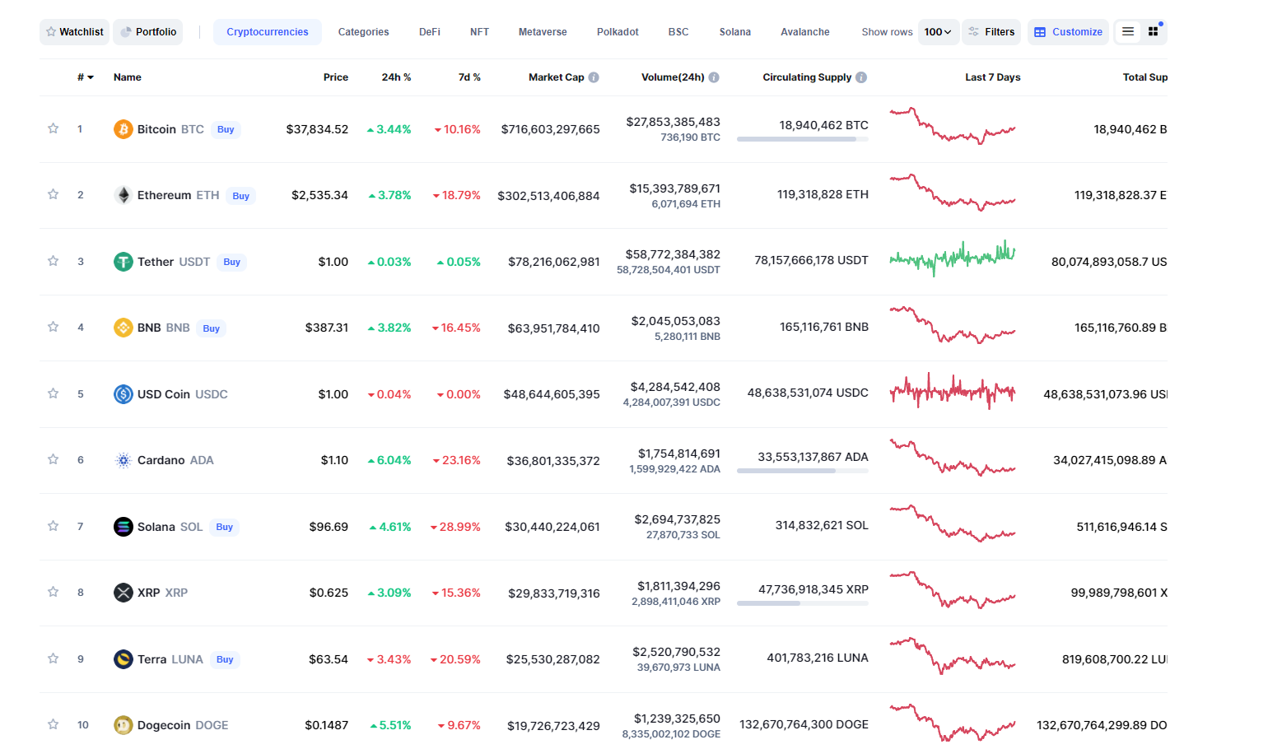Open the Filters panel
The height and width of the screenshot is (749, 1282).
[991, 32]
